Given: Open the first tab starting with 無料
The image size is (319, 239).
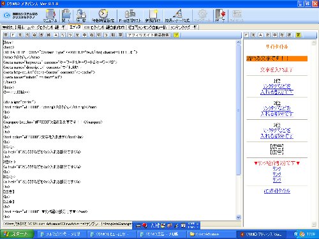Looking at the screenshot, I should 34,27.
